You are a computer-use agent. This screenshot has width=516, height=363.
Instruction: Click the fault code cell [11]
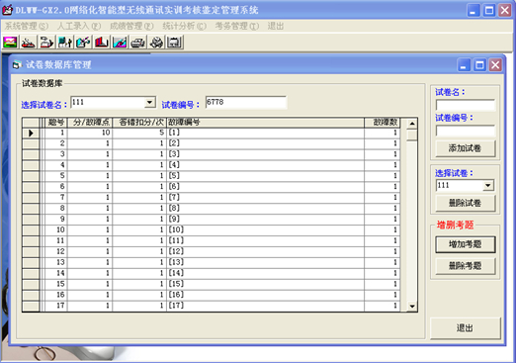click(x=266, y=241)
